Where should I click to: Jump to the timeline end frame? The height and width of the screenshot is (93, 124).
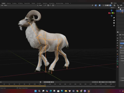pos(53,82)
